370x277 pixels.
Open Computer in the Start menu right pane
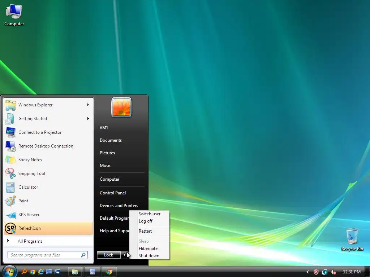point(109,179)
